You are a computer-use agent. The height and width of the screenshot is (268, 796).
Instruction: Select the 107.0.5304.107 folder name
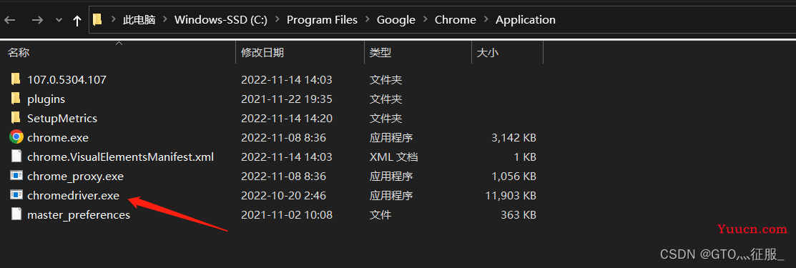click(x=67, y=80)
